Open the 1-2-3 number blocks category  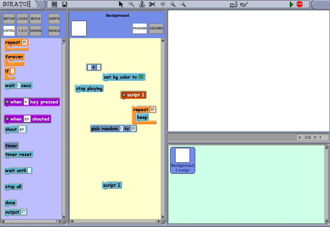click(x=22, y=31)
